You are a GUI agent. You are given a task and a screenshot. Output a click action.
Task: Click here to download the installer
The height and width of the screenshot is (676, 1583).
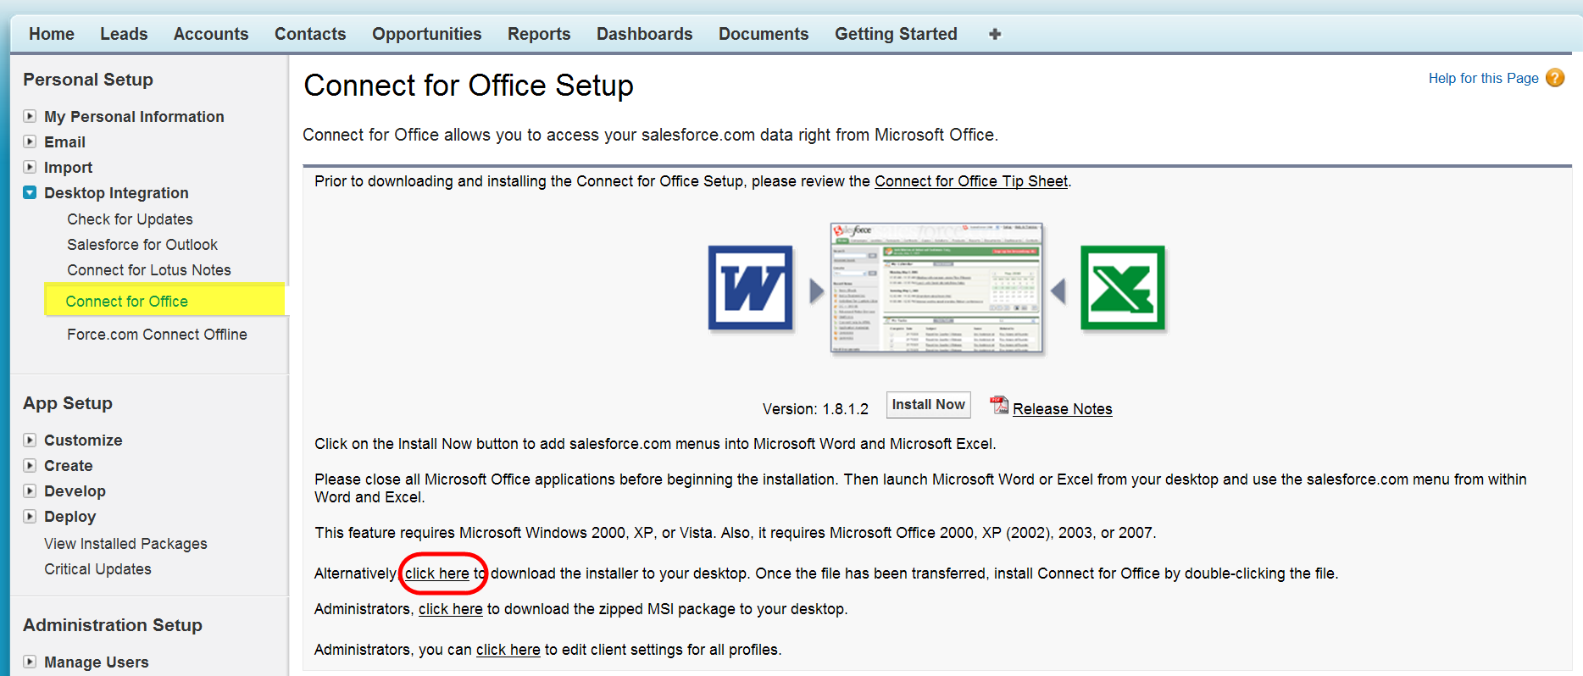pos(437,573)
